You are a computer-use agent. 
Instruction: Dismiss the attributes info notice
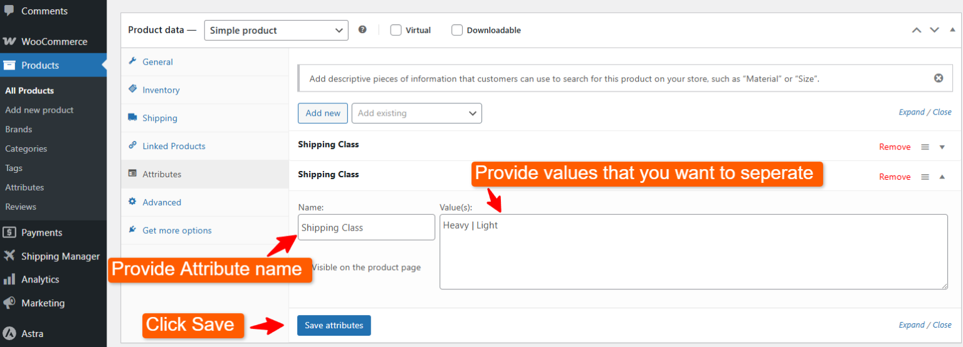point(938,78)
